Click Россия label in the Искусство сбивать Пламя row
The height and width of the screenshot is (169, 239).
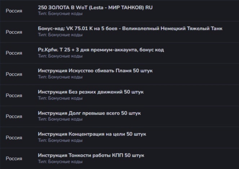pos(14,74)
